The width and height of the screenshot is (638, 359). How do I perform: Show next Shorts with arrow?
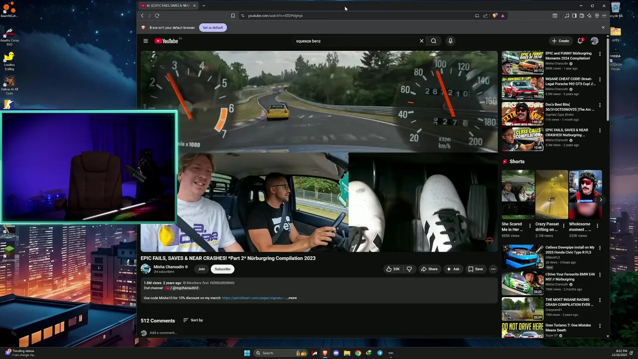tap(601, 200)
